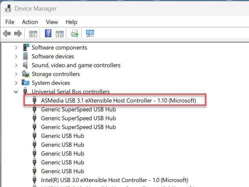This screenshot has width=249, height=187.
Task: Open the Help menu
Action: [71, 22]
